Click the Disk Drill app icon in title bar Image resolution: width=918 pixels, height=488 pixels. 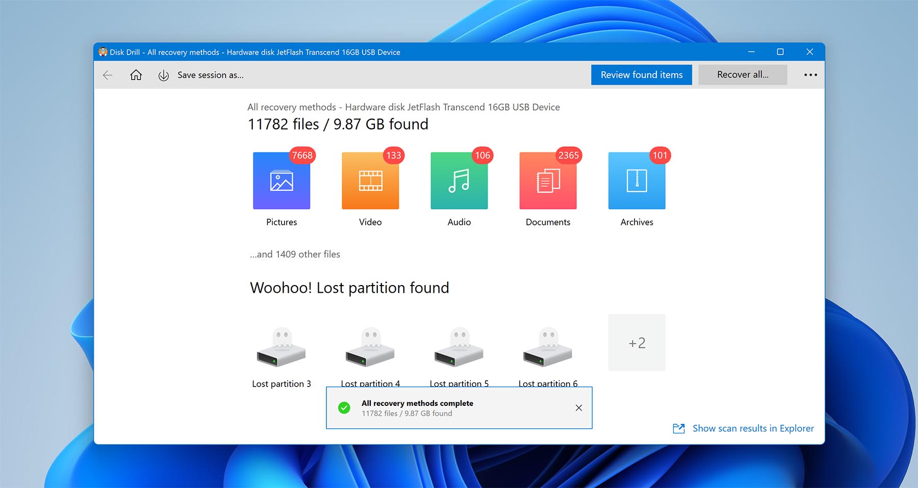[x=103, y=52]
